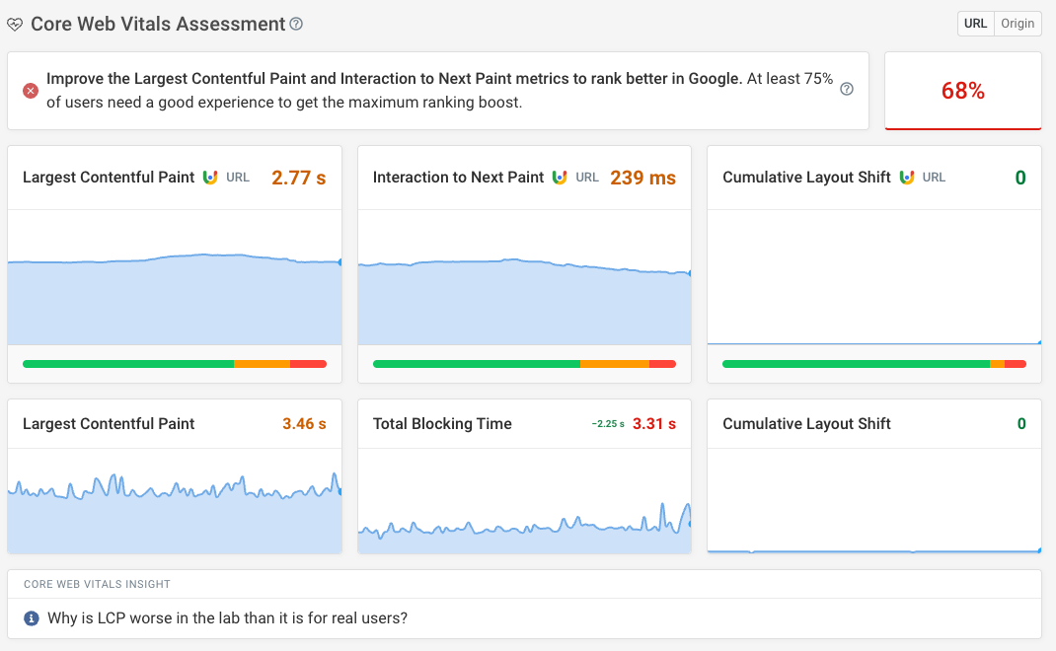Click the Largest Contentful Paint 2.77 s value
The width and height of the screenshot is (1056, 651).
click(x=298, y=178)
